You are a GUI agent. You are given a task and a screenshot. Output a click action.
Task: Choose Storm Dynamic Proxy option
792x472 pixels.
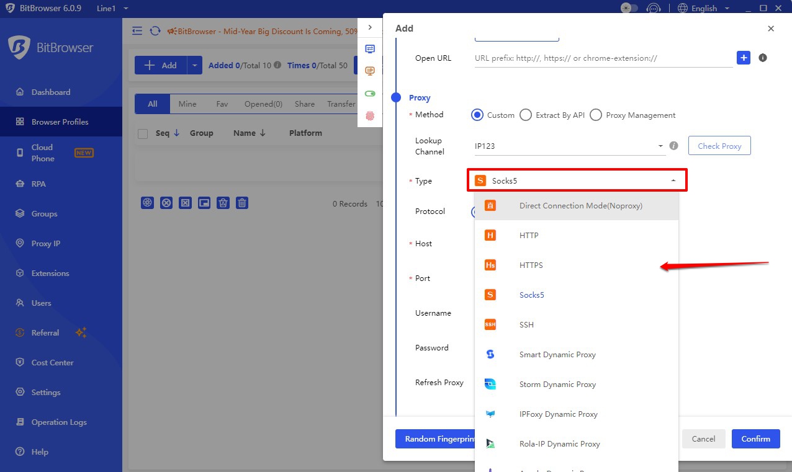pos(577,384)
